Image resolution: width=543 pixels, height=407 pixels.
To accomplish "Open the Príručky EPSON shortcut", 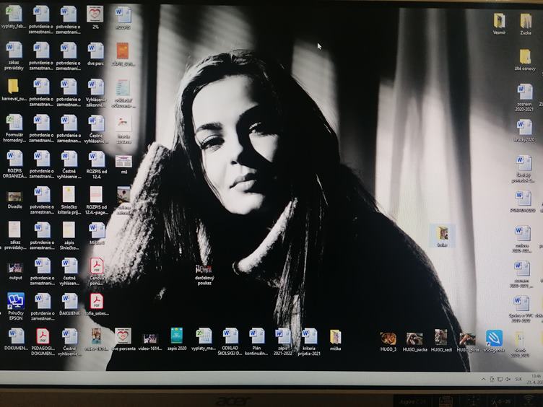I will 15,301.
